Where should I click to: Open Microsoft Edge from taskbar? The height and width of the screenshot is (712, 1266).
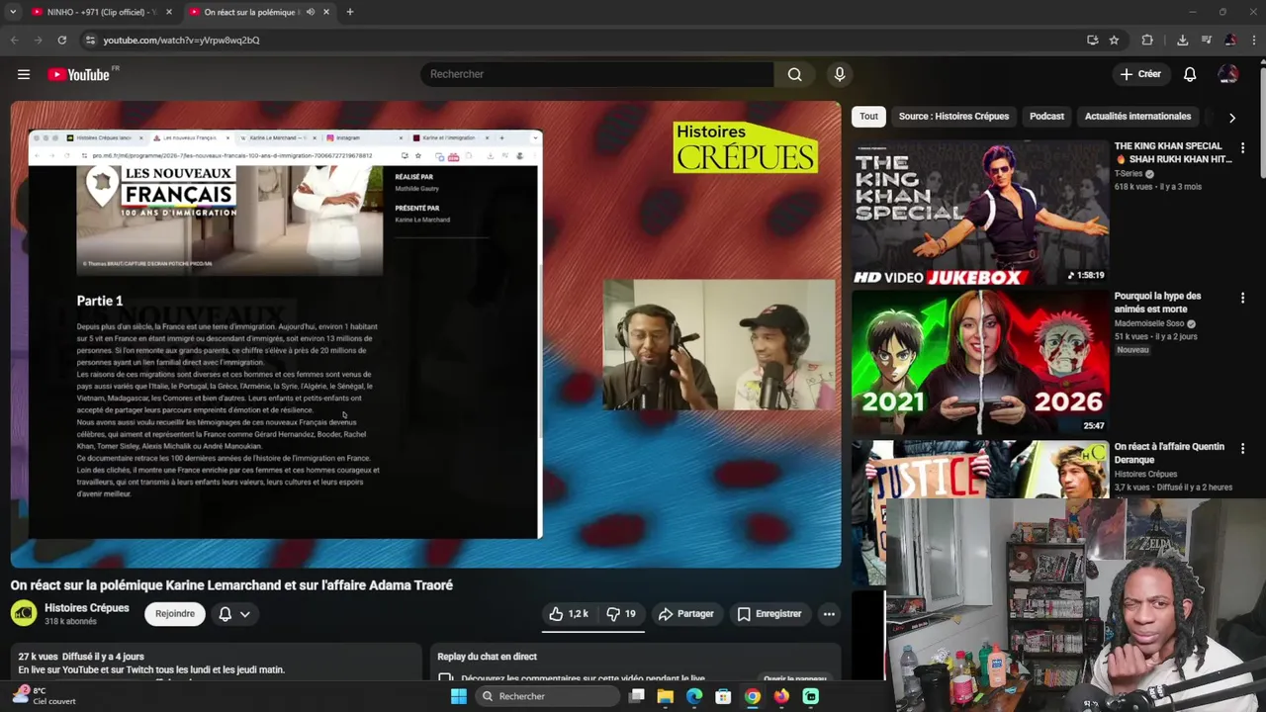(x=694, y=696)
